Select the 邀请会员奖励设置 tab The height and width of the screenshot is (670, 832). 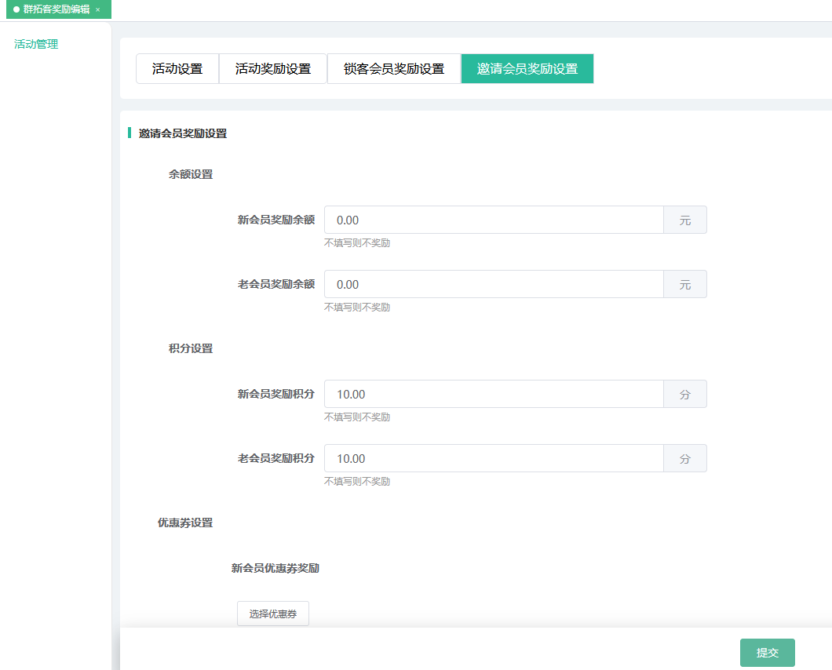coord(527,68)
